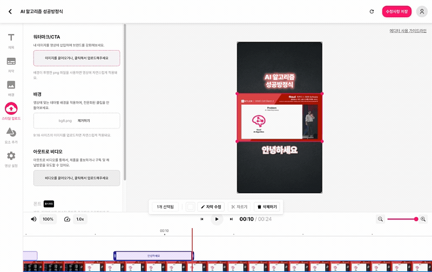
Task: Click 자막 수정 edit subtitle button
Action: [x=211, y=207]
